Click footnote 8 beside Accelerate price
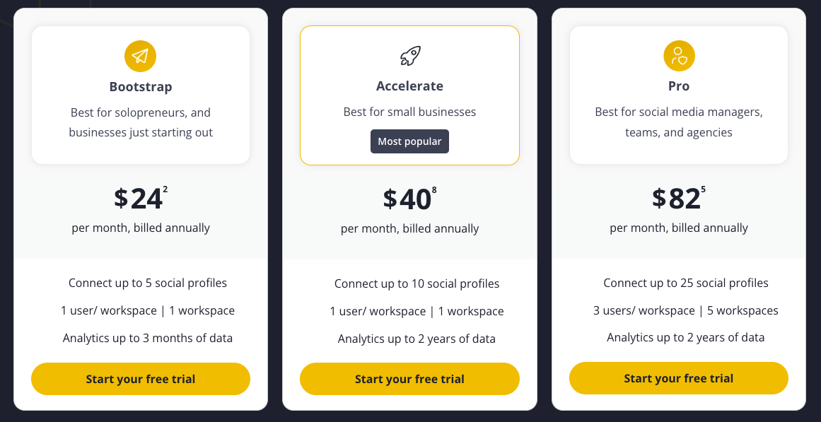Image resolution: width=821 pixels, height=422 pixels. pos(434,189)
